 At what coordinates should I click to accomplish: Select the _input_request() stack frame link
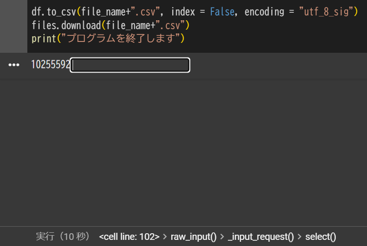pos(261,237)
